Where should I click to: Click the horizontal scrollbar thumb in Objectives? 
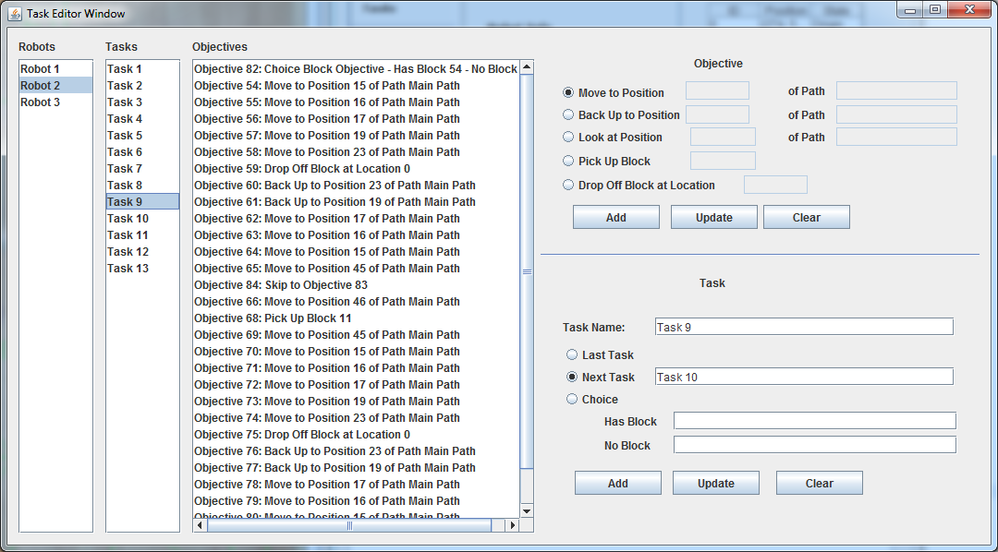[x=349, y=525]
